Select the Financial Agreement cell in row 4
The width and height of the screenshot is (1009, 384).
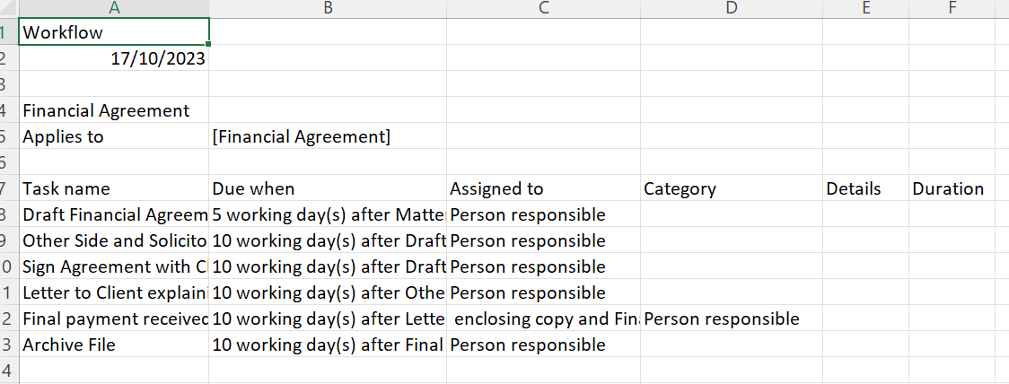pos(114,110)
